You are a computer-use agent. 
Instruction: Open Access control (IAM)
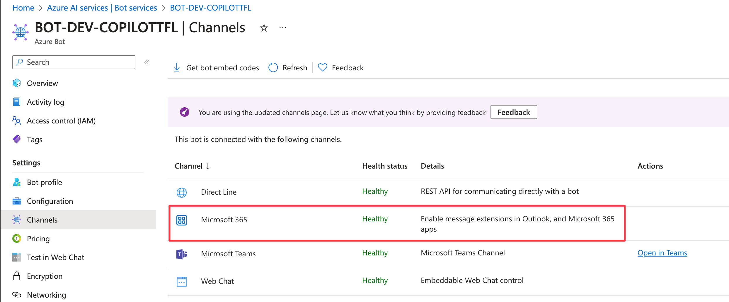click(61, 121)
